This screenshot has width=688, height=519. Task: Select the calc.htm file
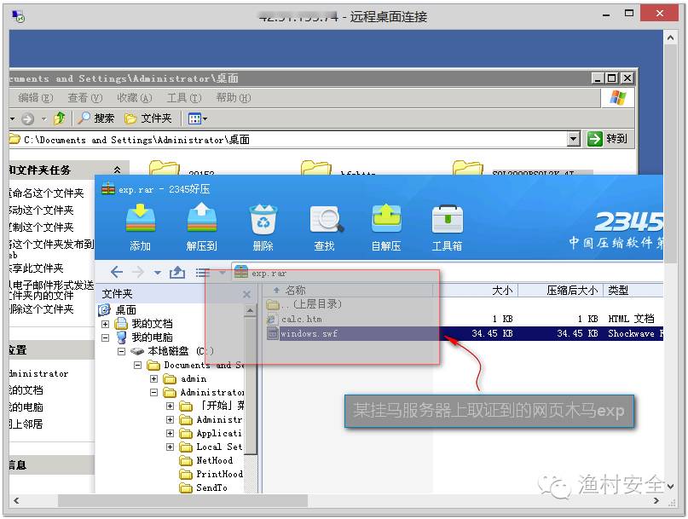click(301, 319)
